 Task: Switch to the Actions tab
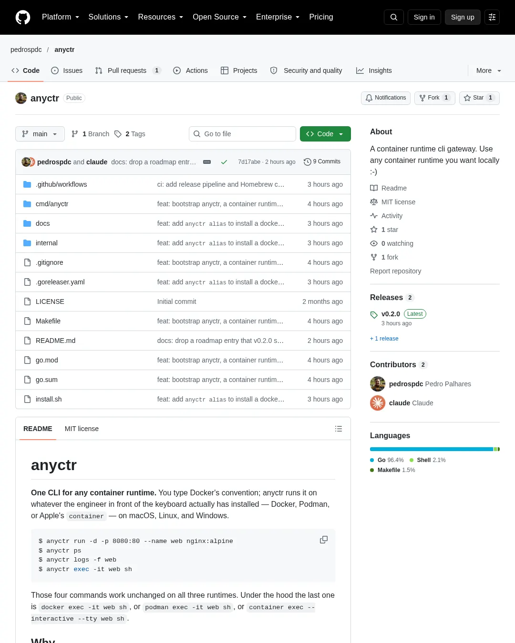click(190, 70)
